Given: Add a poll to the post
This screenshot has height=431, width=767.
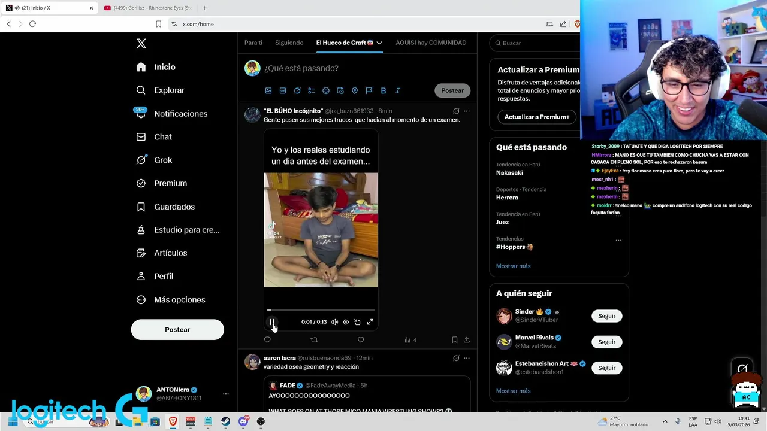Looking at the screenshot, I should (312, 90).
